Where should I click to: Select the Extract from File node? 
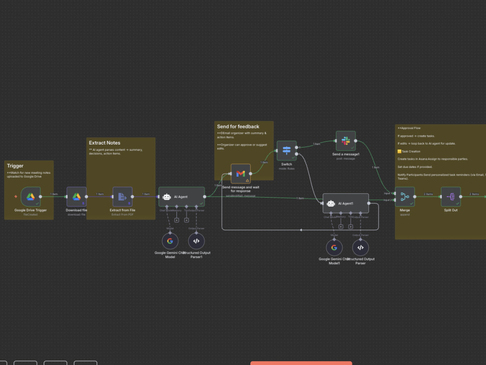tap(122, 197)
